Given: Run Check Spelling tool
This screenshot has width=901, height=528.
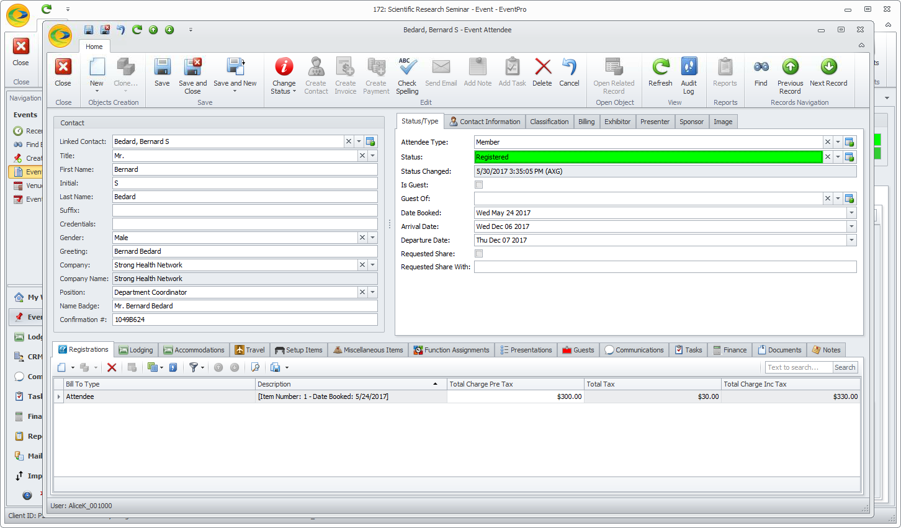Looking at the screenshot, I should [x=407, y=75].
